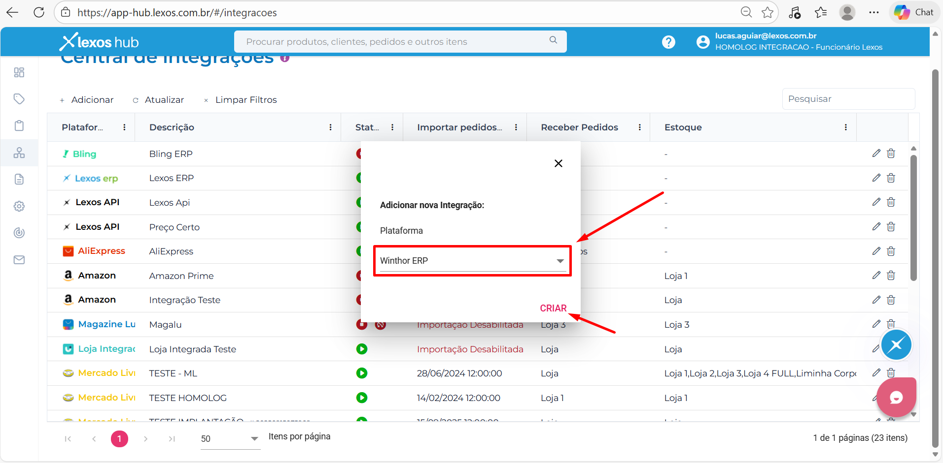
Task: Open the dashboard icon in the sidebar
Action: [19, 72]
